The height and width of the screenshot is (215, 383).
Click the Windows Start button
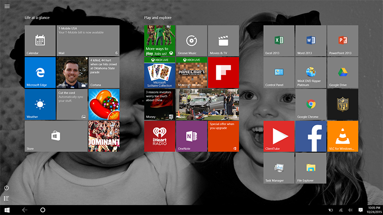tap(7, 210)
